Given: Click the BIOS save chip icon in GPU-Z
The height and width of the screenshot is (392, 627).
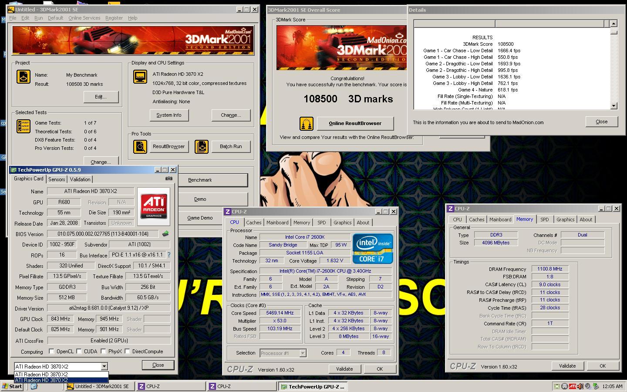Looking at the screenshot, I should 165,234.
